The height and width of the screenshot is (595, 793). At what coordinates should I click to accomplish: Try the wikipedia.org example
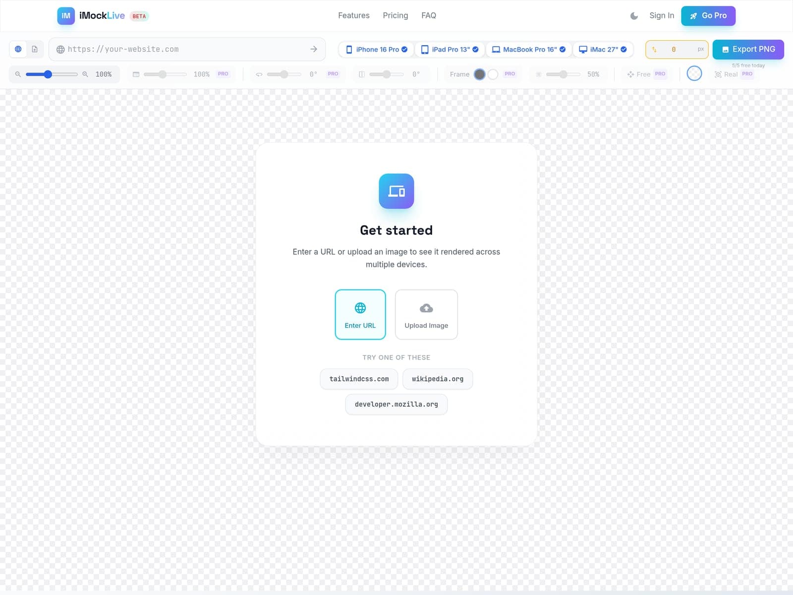click(438, 379)
